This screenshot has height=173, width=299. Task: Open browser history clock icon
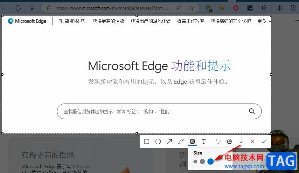294,8
